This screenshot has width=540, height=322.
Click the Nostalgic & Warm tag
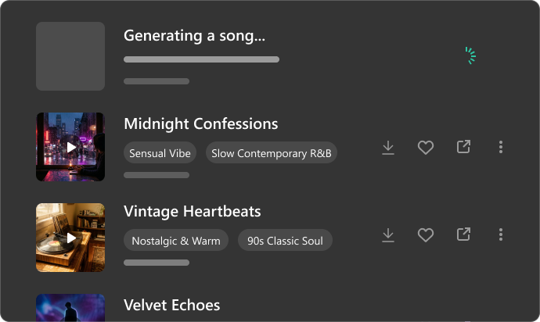pos(176,241)
